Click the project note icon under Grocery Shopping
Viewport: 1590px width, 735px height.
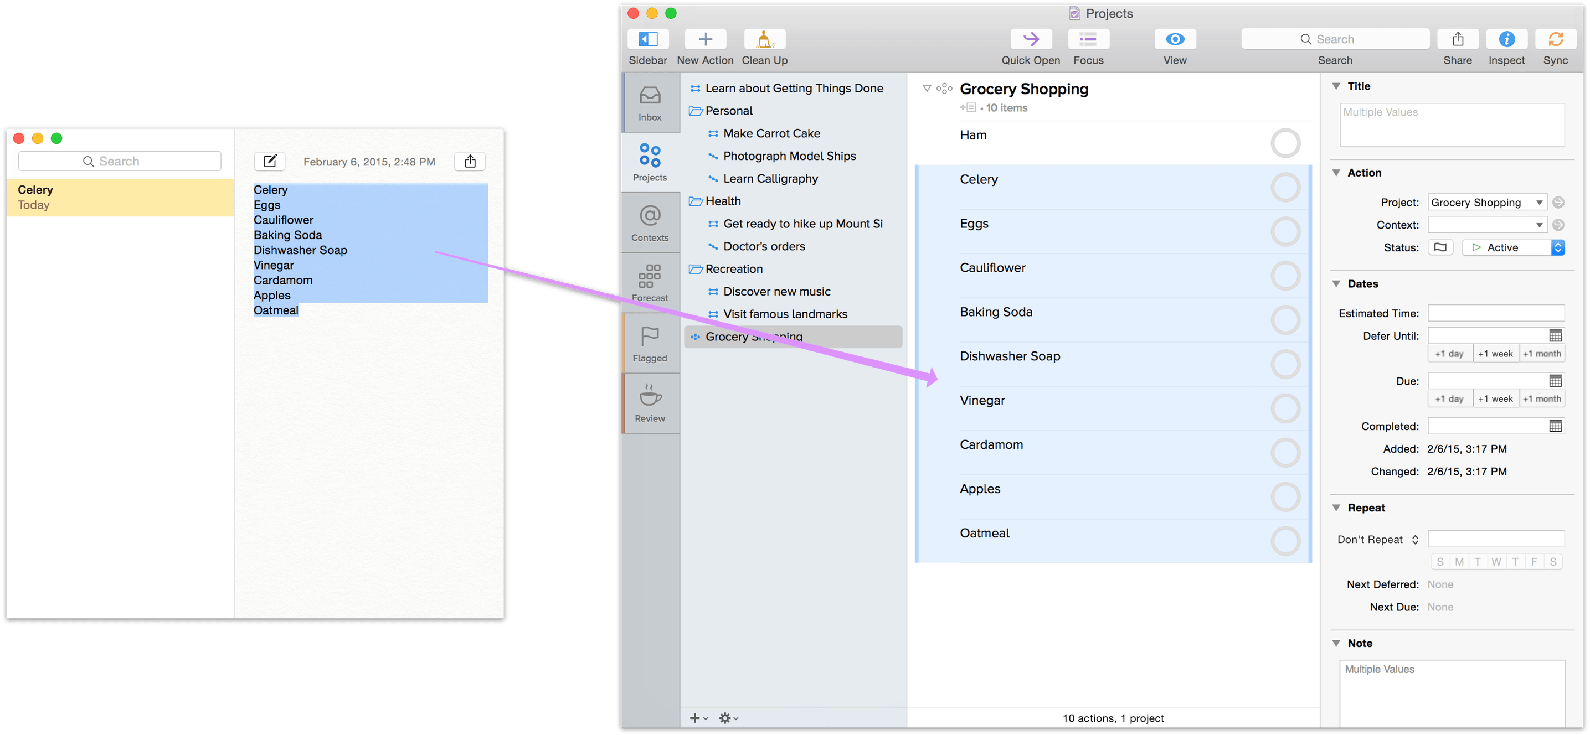click(968, 108)
